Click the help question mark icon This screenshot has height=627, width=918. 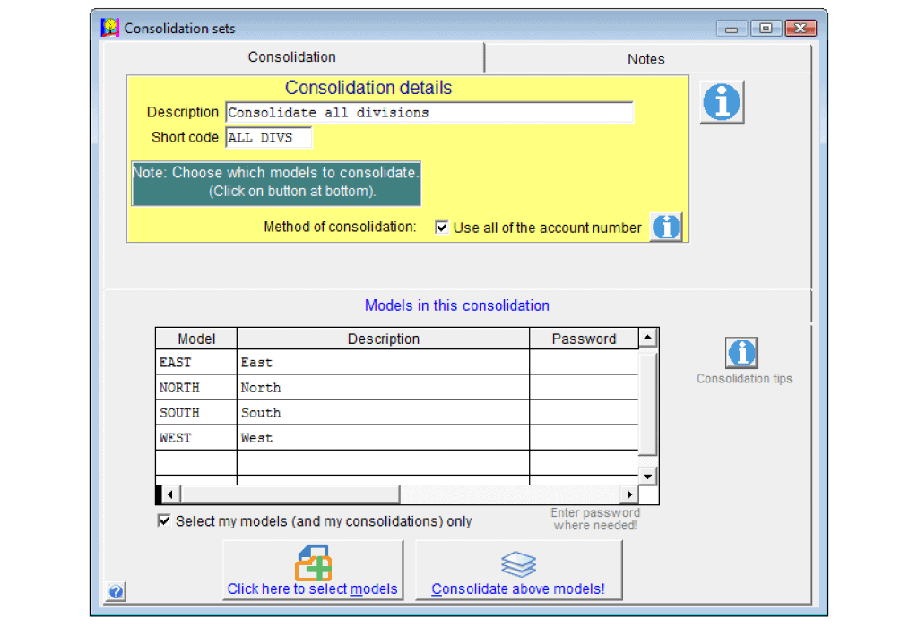116,591
